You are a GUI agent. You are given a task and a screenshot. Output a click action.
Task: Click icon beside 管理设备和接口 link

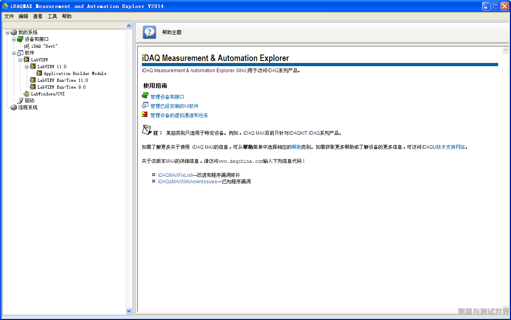pyautogui.click(x=145, y=96)
